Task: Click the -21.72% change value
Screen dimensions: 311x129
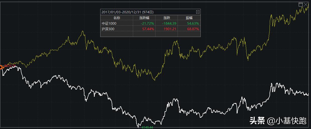Action: [147, 23]
